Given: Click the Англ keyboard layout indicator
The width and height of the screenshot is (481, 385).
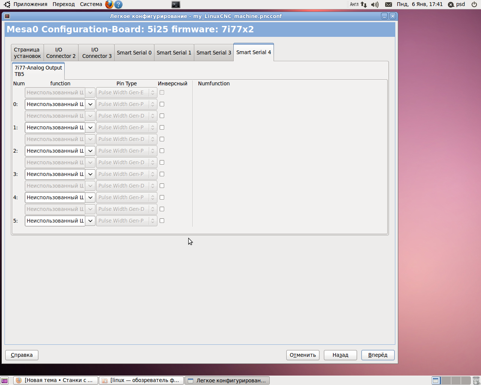Looking at the screenshot, I should [x=354, y=5].
